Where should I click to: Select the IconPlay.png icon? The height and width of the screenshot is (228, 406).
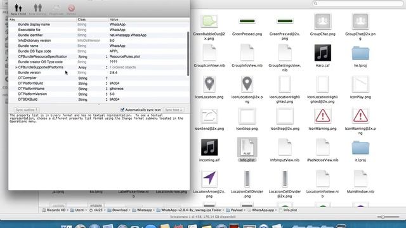click(360, 84)
